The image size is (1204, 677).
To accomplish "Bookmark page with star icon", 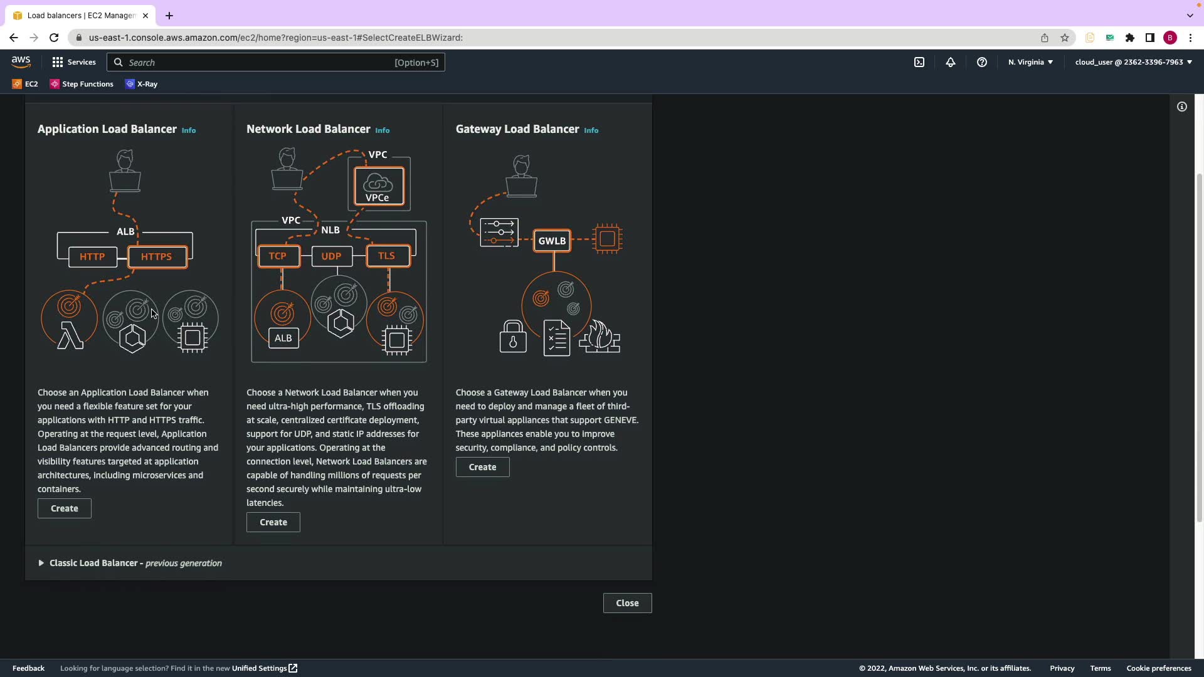I will [x=1064, y=38].
